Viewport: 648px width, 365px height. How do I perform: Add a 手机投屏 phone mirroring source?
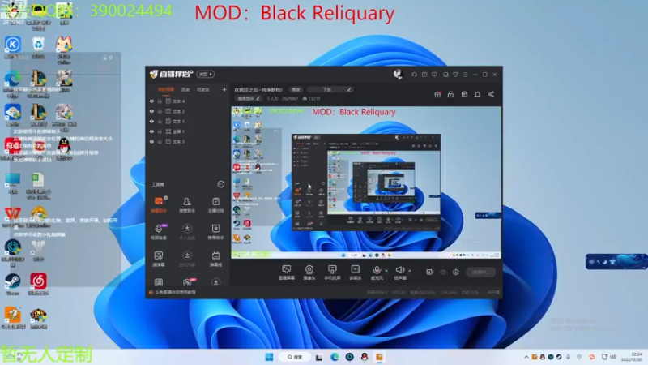[332, 273]
